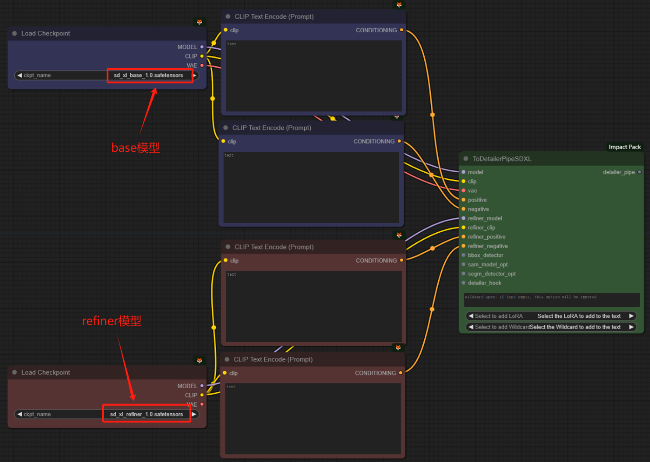650x462 pixels.
Task: Click the detailer_pipe output port
Action: coord(639,172)
